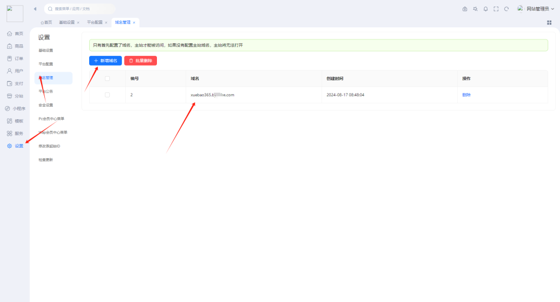Viewport: 560px width, 302px height.
Task: Tick the checkbox for domain row 2
Action: click(x=107, y=95)
